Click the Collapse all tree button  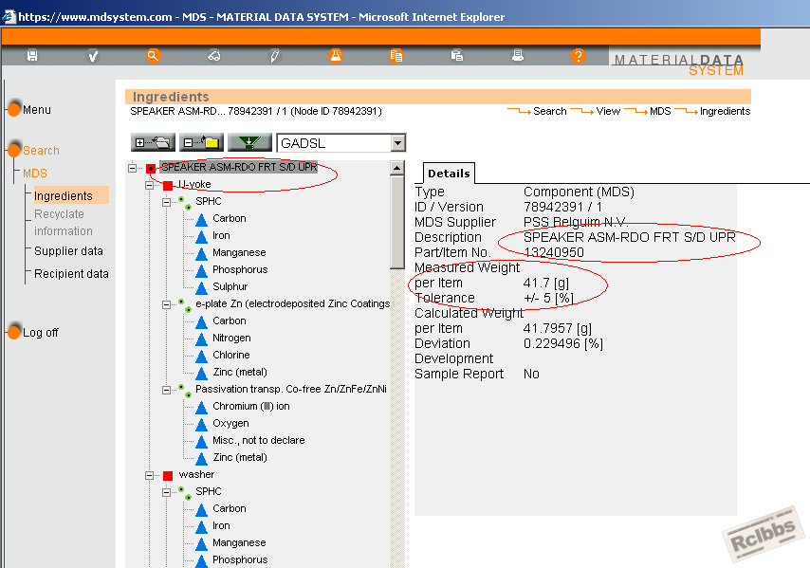tap(201, 142)
